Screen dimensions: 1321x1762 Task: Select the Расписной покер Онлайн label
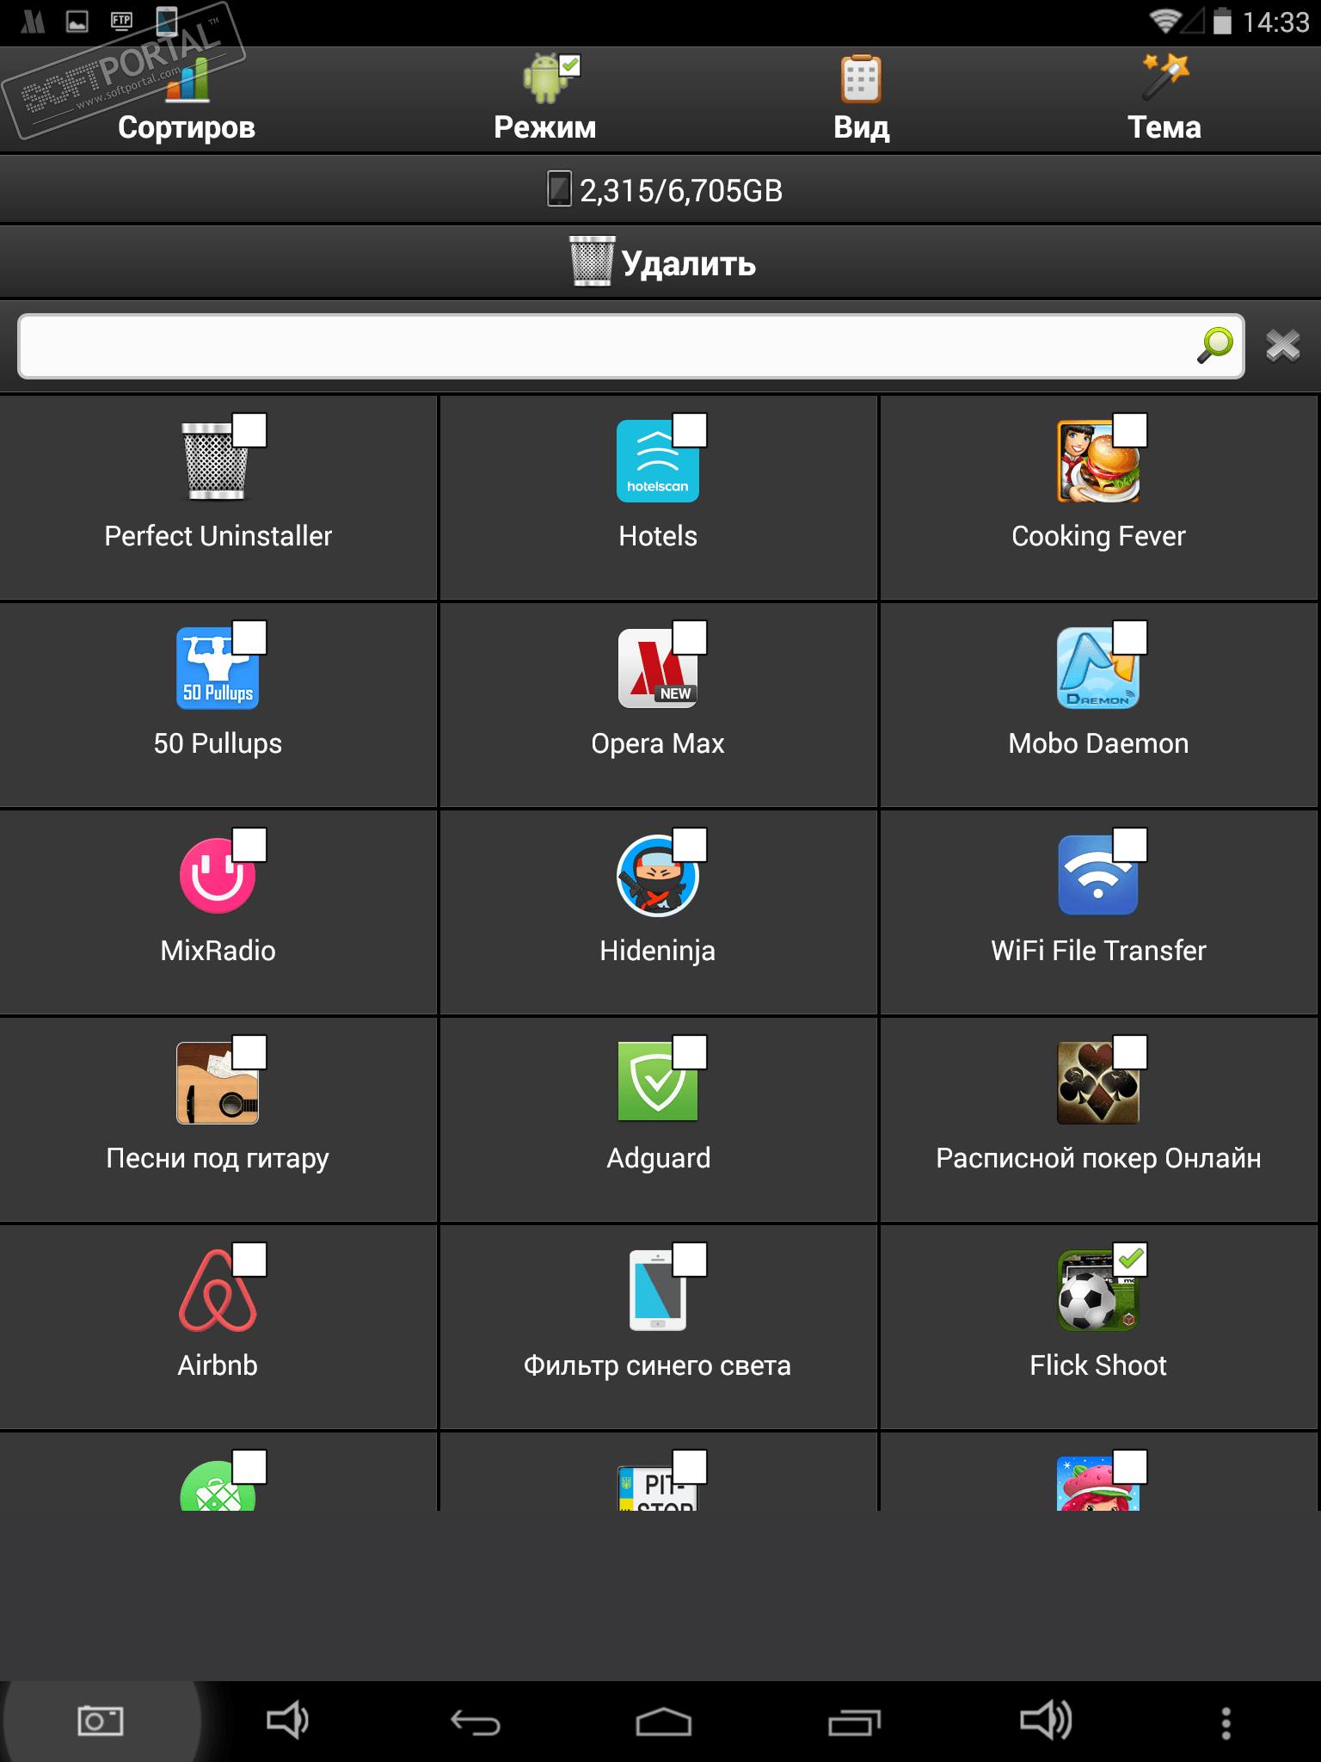[1098, 1158]
